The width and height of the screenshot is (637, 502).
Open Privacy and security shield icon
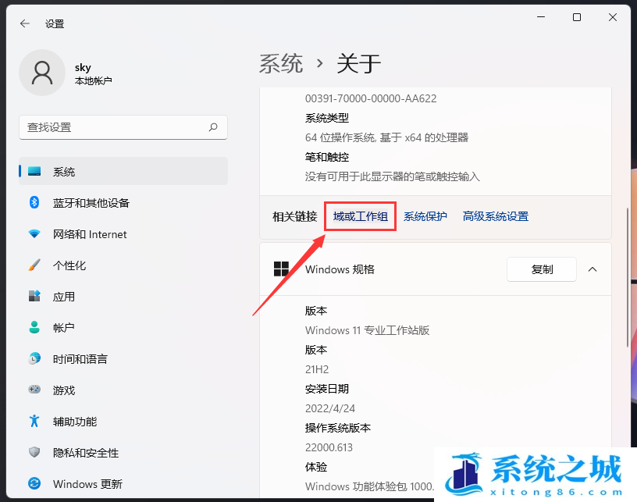tap(34, 453)
